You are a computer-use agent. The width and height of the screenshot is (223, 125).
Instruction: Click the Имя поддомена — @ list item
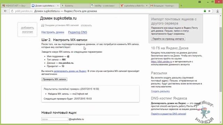pos(58,56)
